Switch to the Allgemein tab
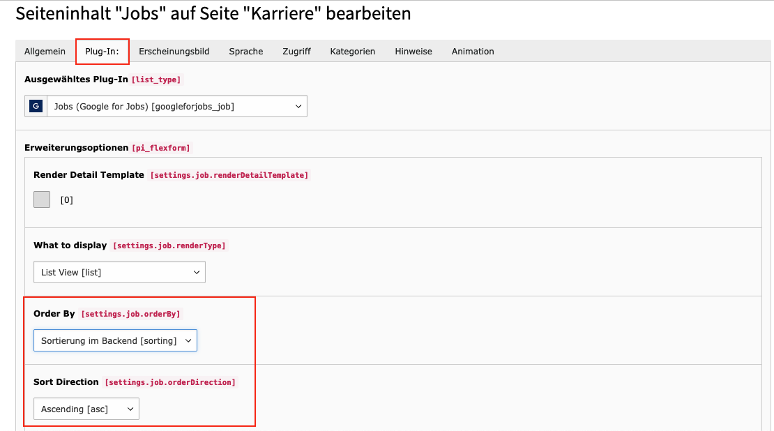The height and width of the screenshot is (431, 774). (45, 52)
